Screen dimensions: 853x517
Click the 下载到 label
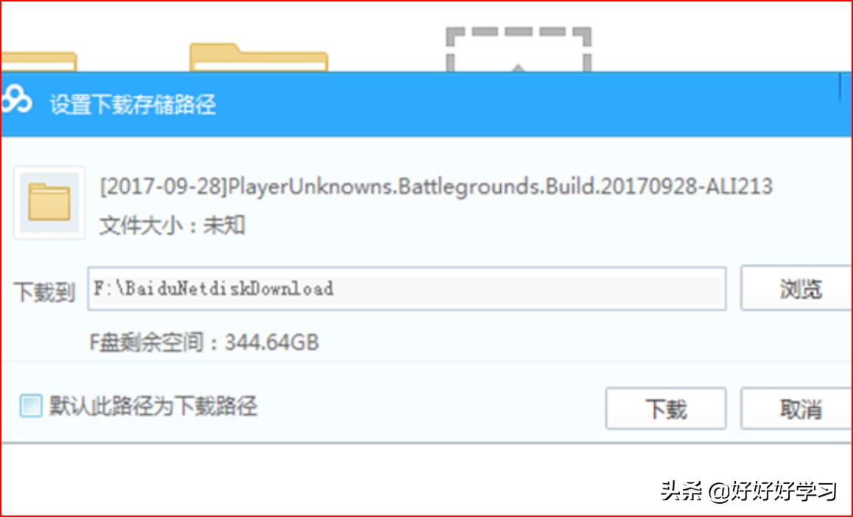44,292
